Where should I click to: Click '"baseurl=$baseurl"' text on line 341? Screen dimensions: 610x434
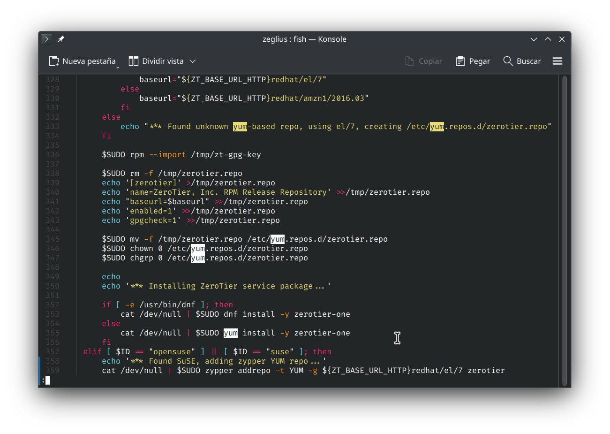click(167, 202)
